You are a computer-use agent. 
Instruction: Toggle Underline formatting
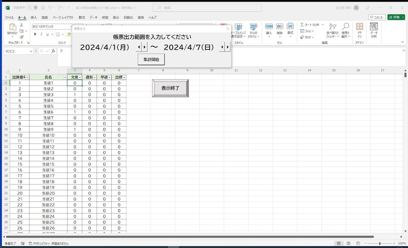[47, 34]
